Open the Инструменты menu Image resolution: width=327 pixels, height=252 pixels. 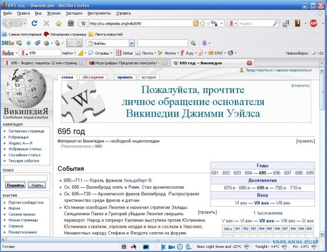tap(99, 13)
